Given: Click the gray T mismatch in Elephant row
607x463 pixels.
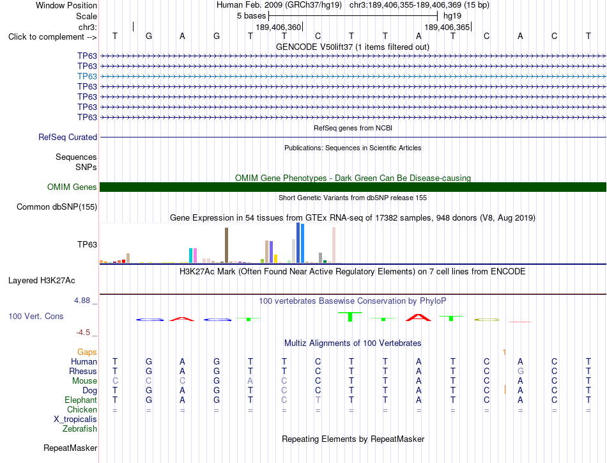Looking at the screenshot, I should [318, 400].
